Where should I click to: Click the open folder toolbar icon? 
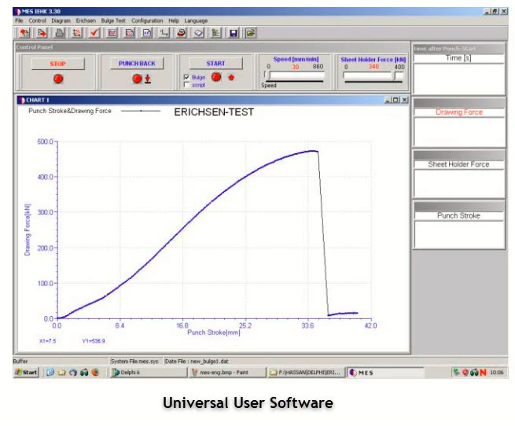[x=251, y=33]
